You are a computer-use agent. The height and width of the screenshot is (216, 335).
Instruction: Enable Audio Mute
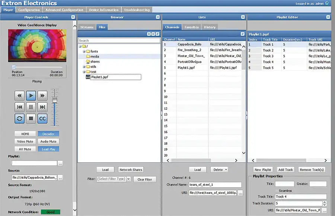48,141
